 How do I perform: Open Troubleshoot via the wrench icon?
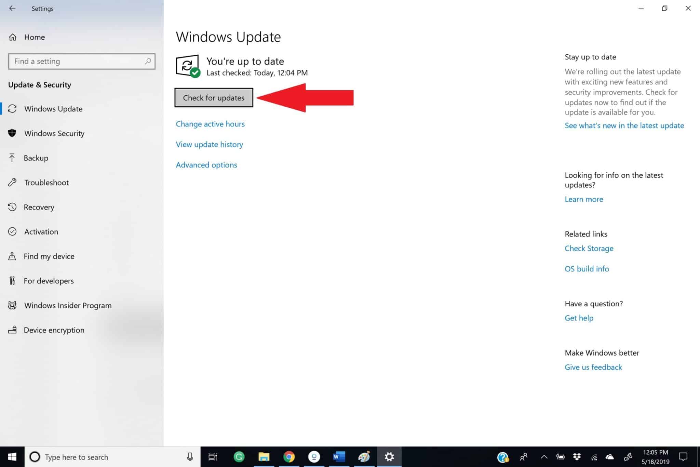click(13, 182)
